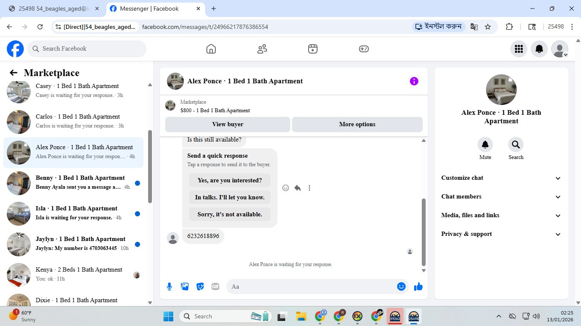Click the Facebook logo

click(15, 49)
